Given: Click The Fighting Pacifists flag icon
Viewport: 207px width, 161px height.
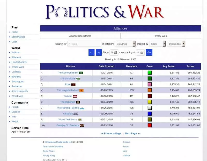Looking at the screenshot, I should (x=82, y=108).
